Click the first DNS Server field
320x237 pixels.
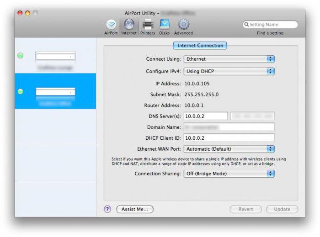tap(206, 116)
